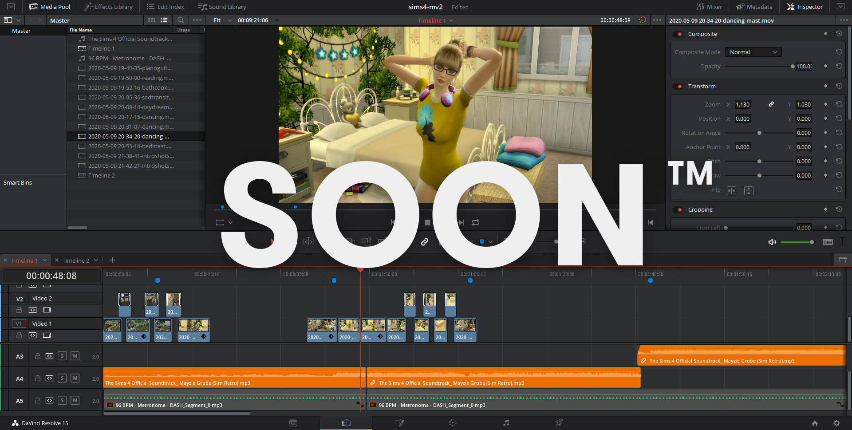
Task: Stop playback
Action: (427, 222)
